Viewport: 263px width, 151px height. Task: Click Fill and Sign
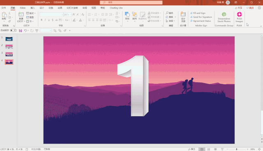pyautogui.click(x=198, y=13)
